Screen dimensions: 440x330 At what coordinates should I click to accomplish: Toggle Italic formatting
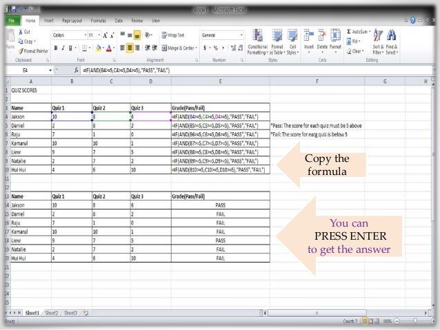click(63, 48)
